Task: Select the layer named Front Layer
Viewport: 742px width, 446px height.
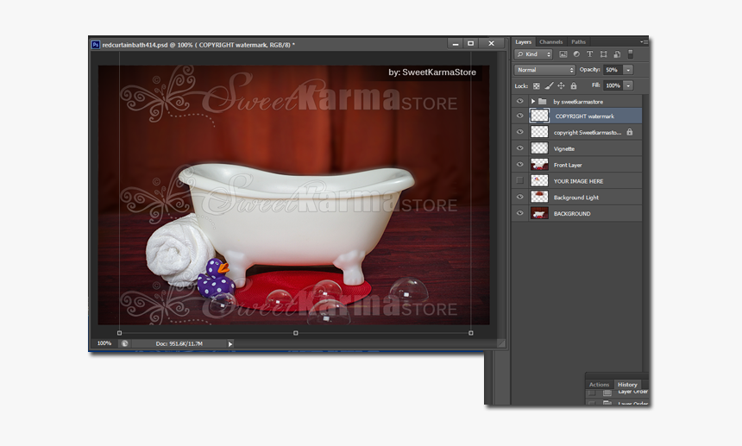Action: (568, 165)
